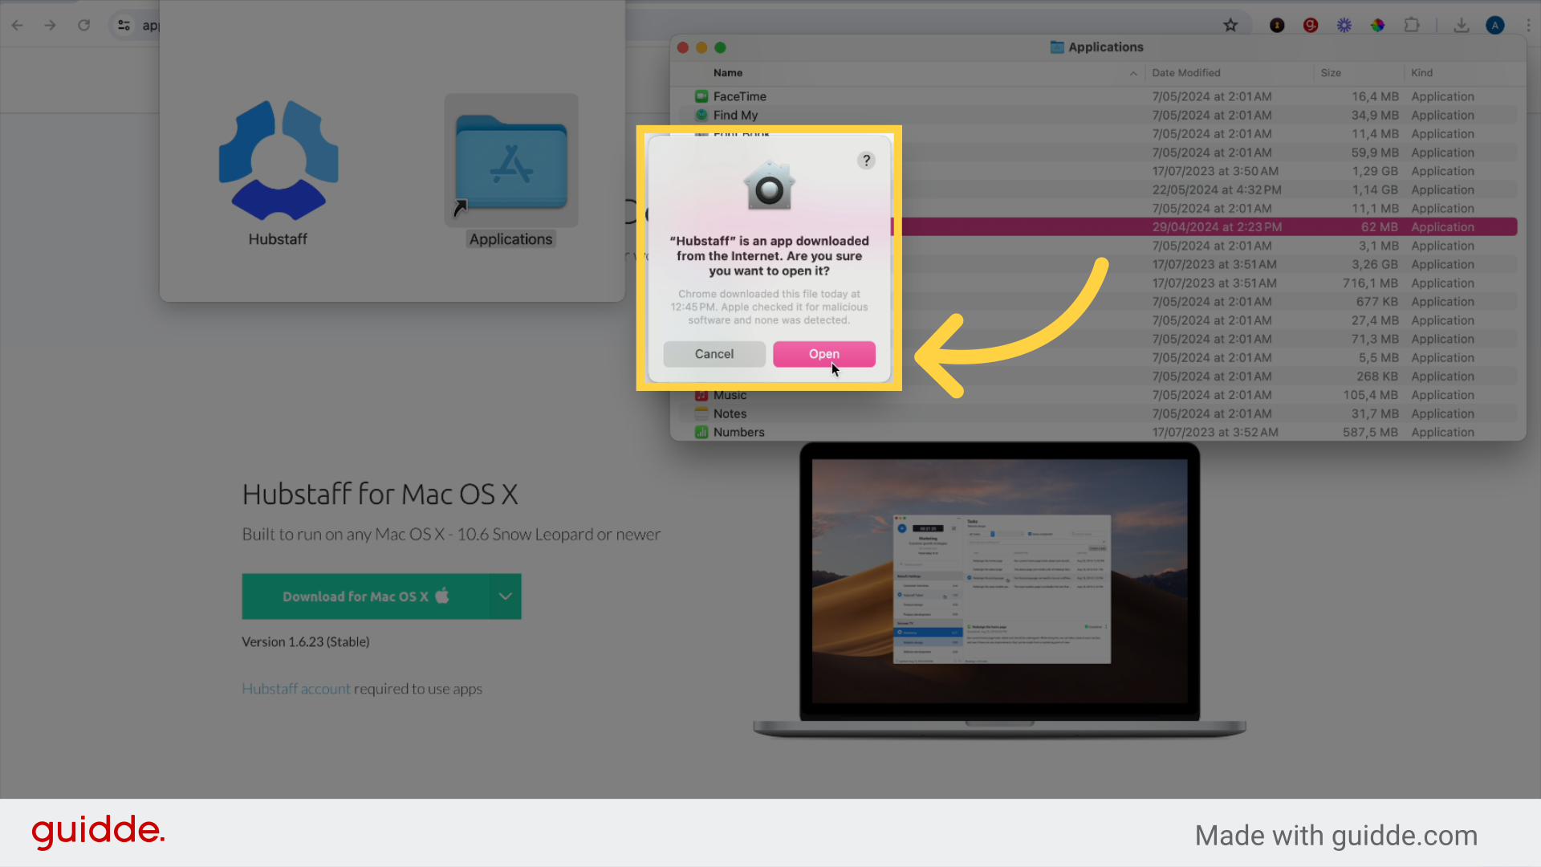Click the FaceTime app icon in the Applications list

(700, 96)
